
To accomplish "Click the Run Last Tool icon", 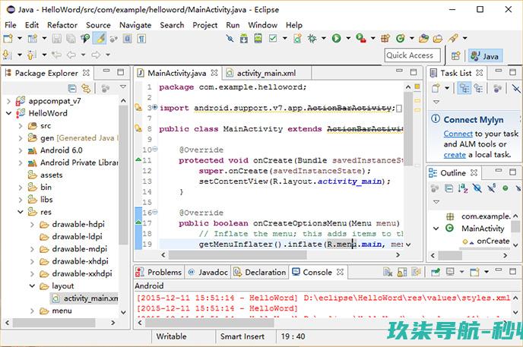I will (361, 39).
